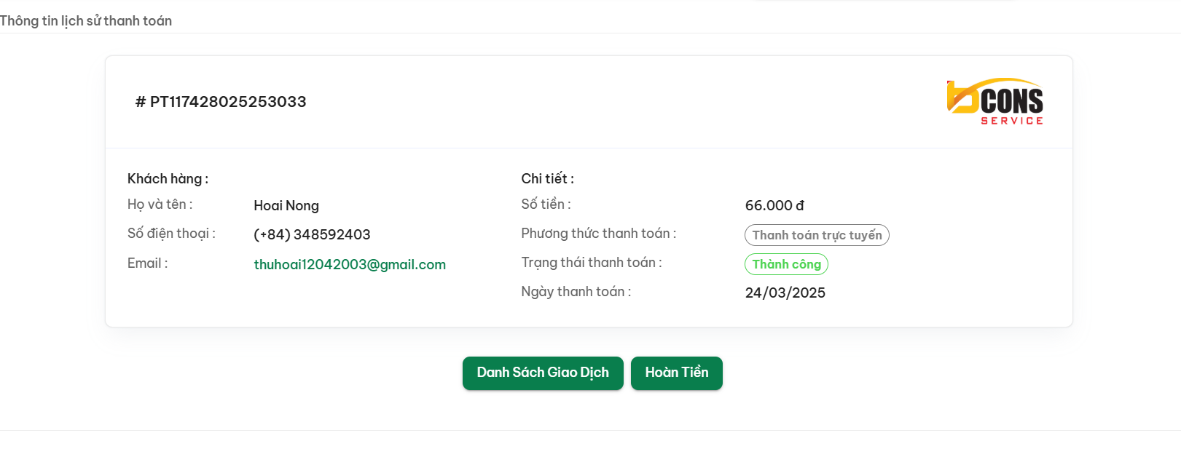
Task: Click the payment date 24/03/2025
Action: [785, 293]
